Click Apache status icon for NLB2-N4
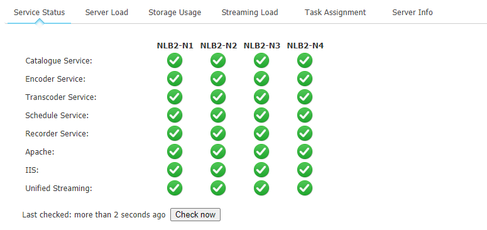The width and height of the screenshot is (487, 230). (305, 152)
